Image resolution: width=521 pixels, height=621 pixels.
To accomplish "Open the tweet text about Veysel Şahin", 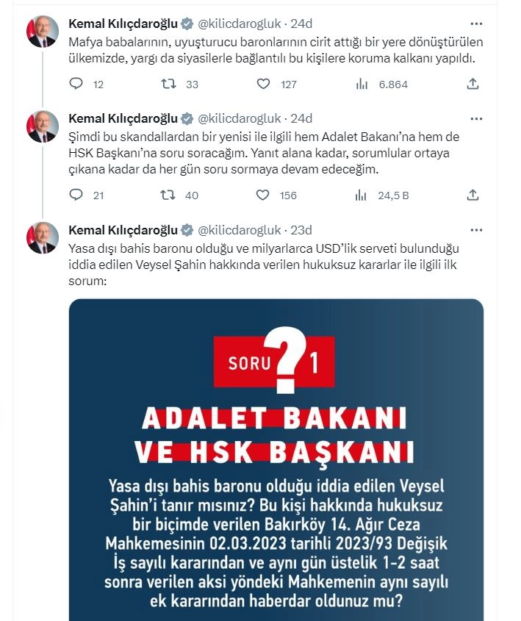I will pos(264,265).
